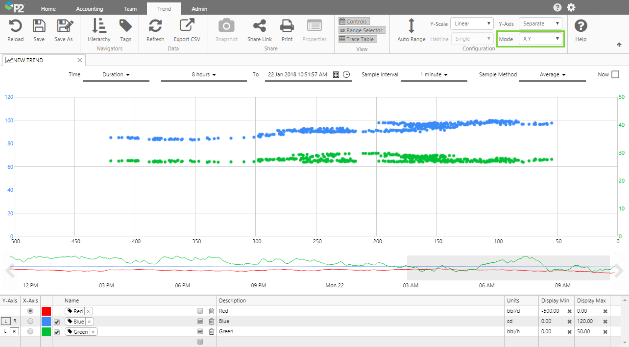This screenshot has width=629, height=347.
Task: Uncheck the Blue trace visibility checkbox
Action: (57, 322)
